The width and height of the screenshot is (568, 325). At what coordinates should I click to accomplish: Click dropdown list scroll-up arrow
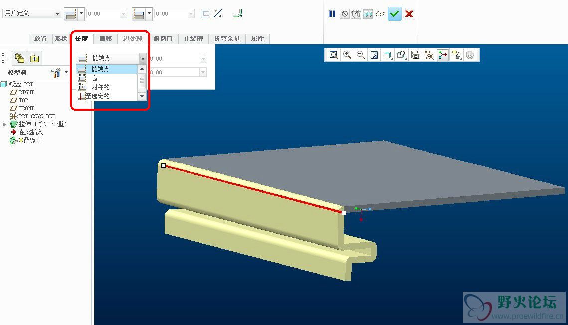(142, 69)
